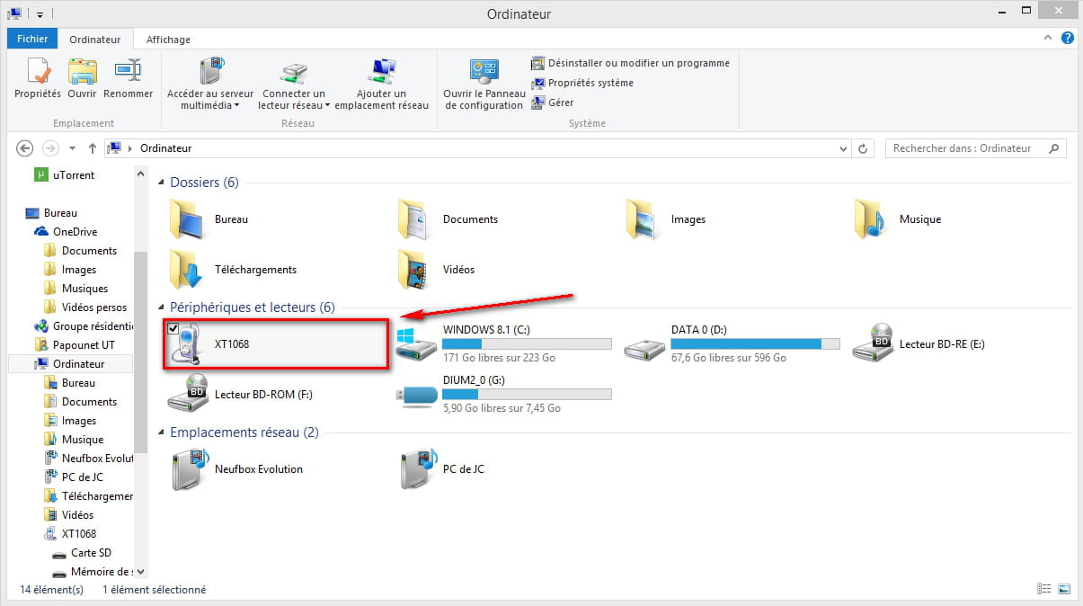Go back with the back arrow button
Image resolution: width=1083 pixels, height=606 pixels.
[25, 148]
